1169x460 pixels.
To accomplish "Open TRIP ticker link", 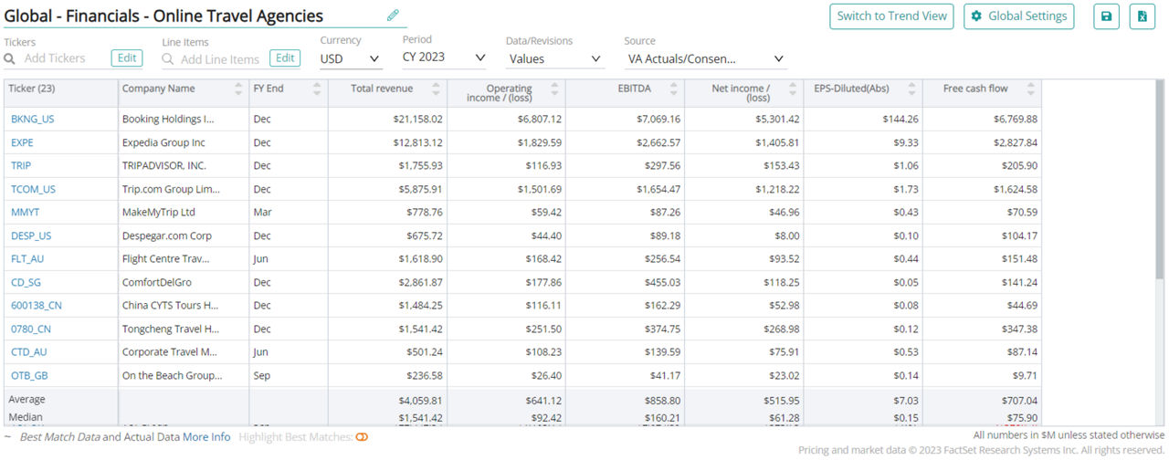I will point(21,165).
